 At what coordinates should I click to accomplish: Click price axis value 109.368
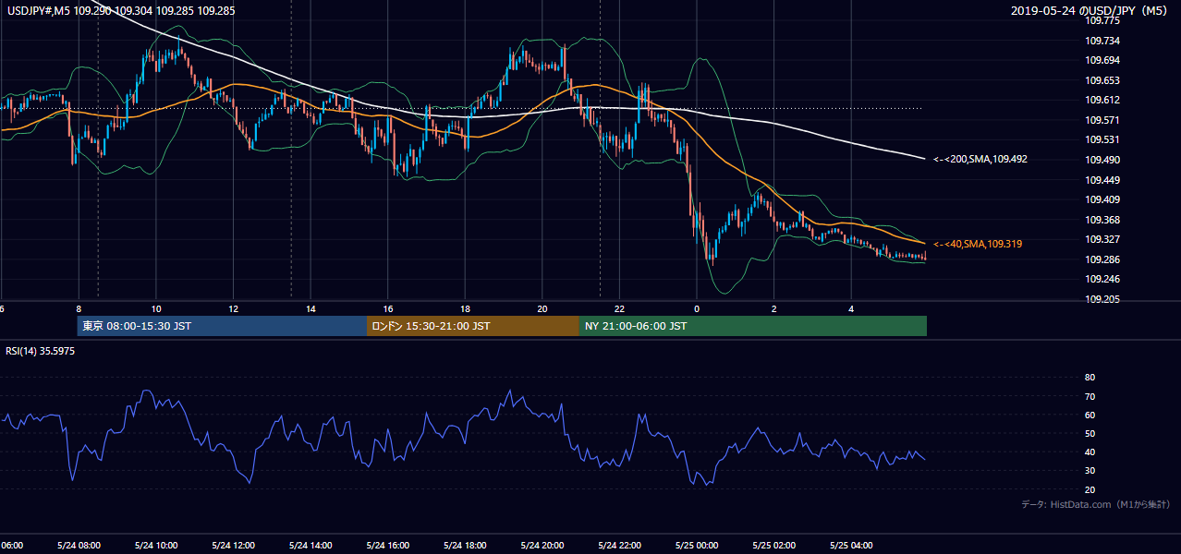point(1102,220)
